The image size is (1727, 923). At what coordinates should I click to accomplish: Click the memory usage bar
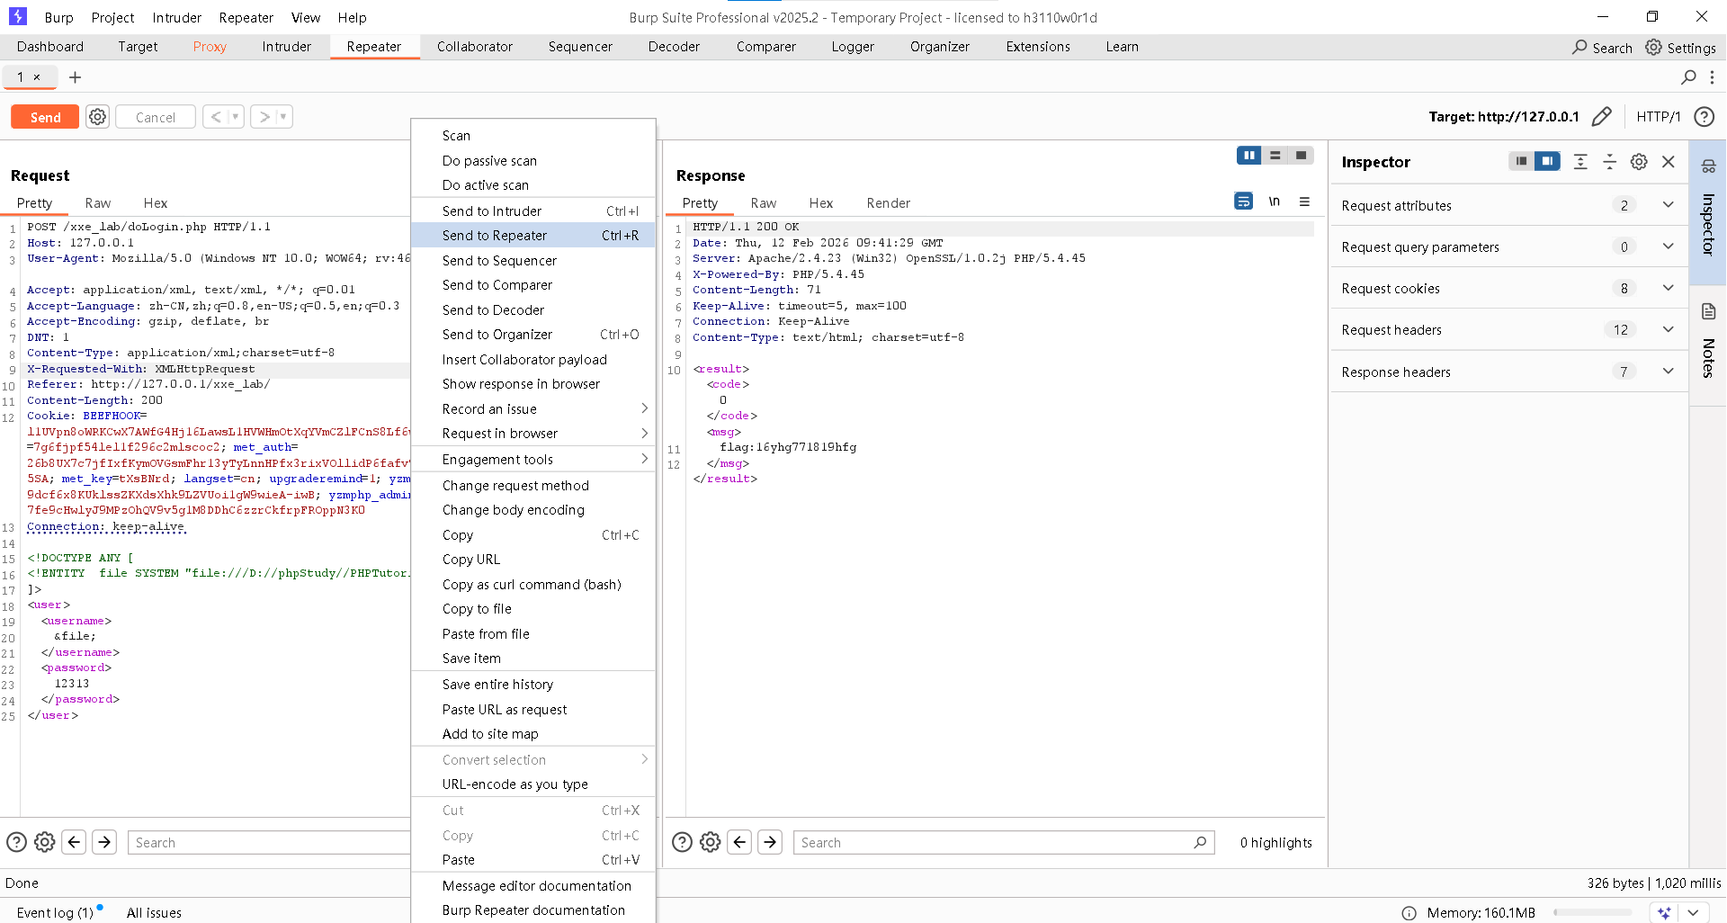click(x=1592, y=912)
